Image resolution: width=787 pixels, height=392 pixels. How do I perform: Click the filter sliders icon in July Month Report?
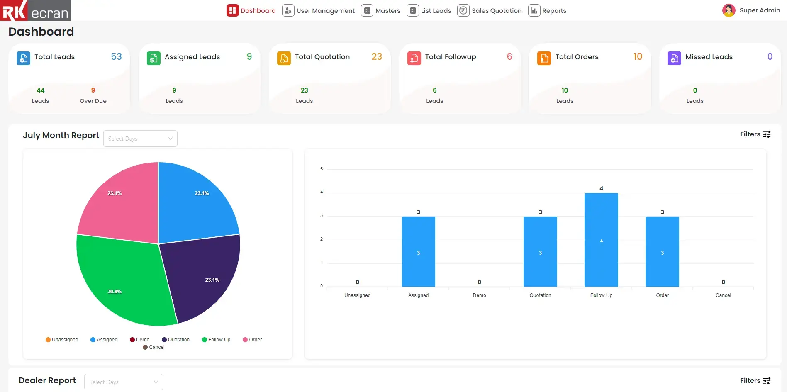(x=767, y=134)
